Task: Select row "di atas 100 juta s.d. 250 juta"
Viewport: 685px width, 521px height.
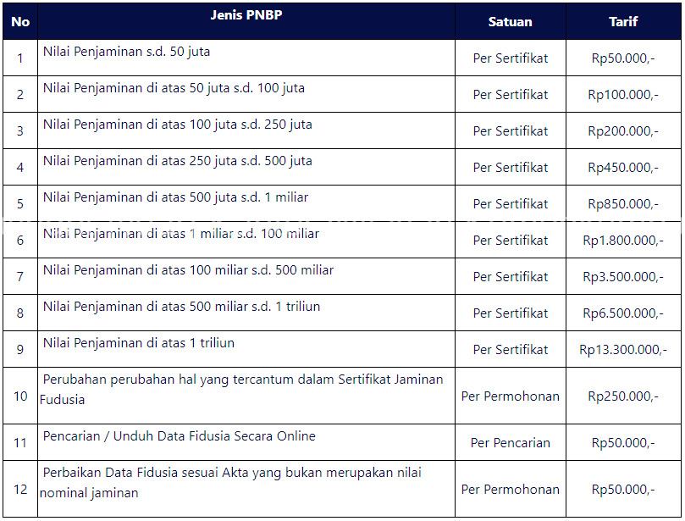Action: point(178,125)
